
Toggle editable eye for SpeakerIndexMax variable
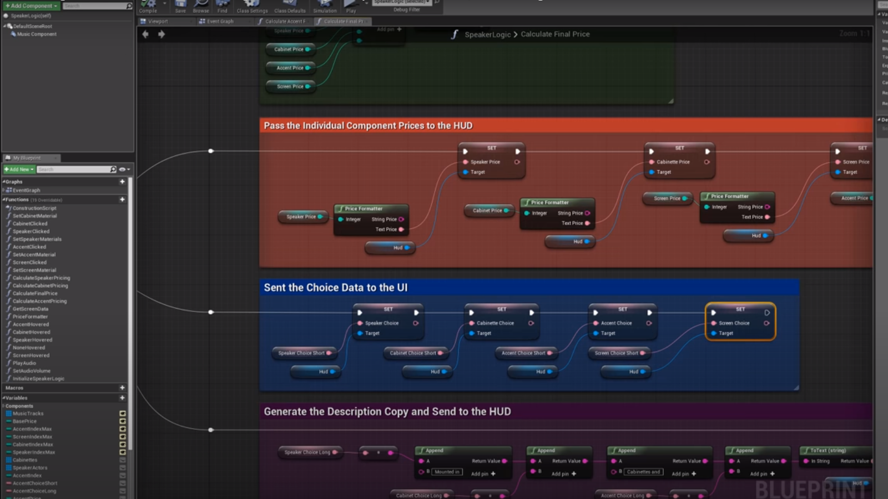pos(123,452)
